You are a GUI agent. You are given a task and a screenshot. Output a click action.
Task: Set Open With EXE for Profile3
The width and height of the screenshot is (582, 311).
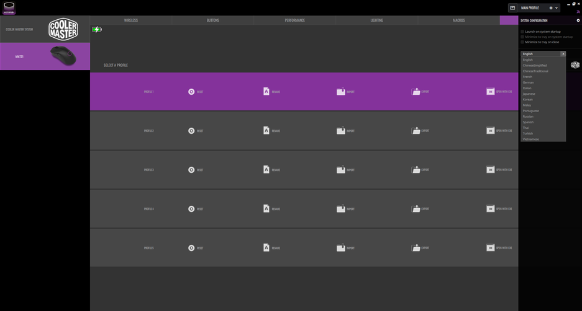coord(490,170)
